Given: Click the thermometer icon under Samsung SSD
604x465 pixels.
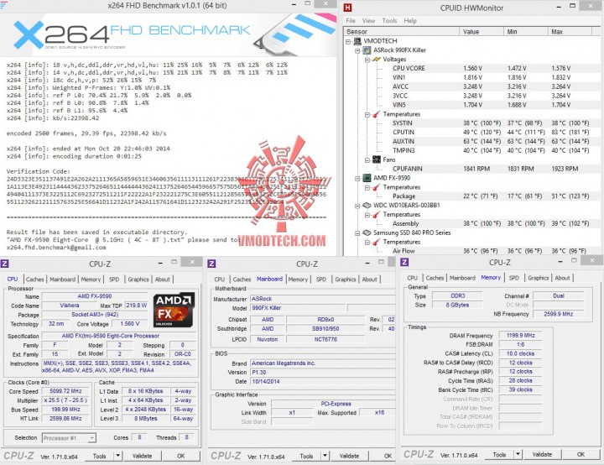Looking at the screenshot, I should point(377,242).
